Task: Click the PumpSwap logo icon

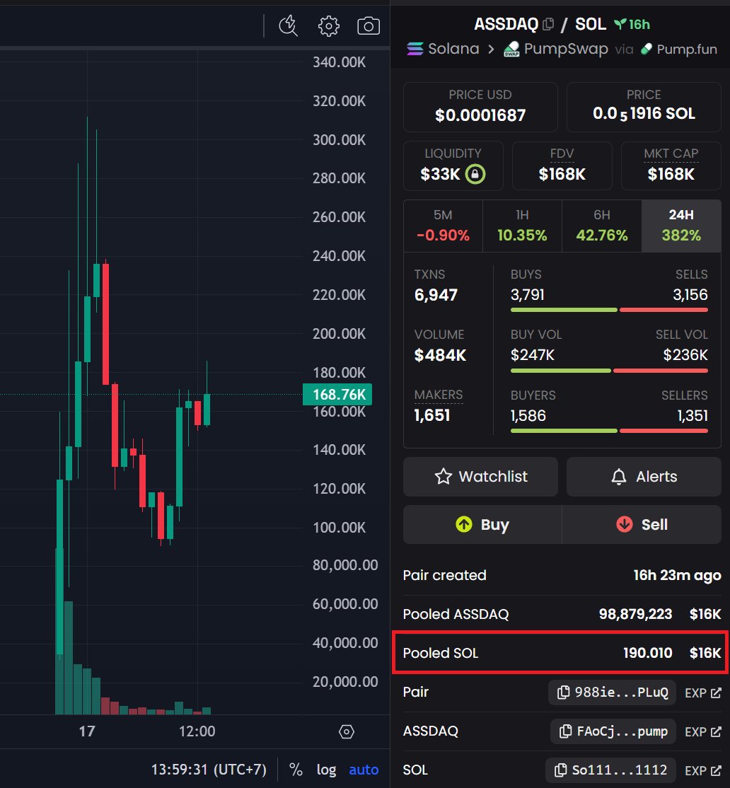Action: pos(511,49)
